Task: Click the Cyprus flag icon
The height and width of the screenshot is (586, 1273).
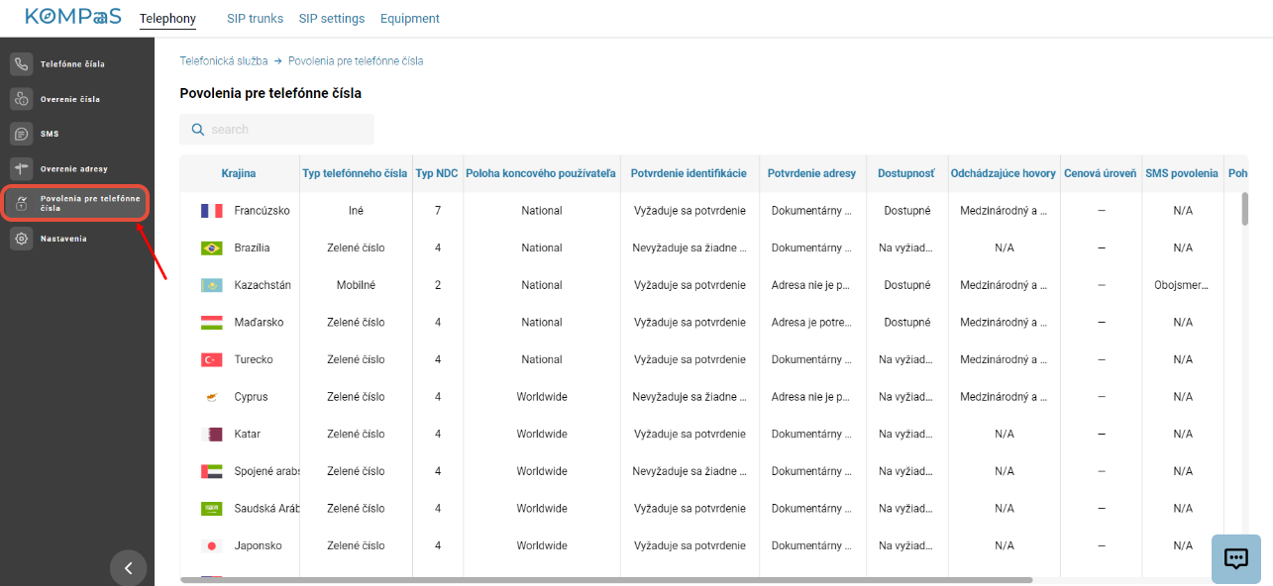Action: [x=211, y=397]
